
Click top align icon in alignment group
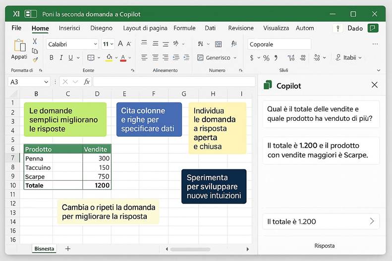[144, 43]
